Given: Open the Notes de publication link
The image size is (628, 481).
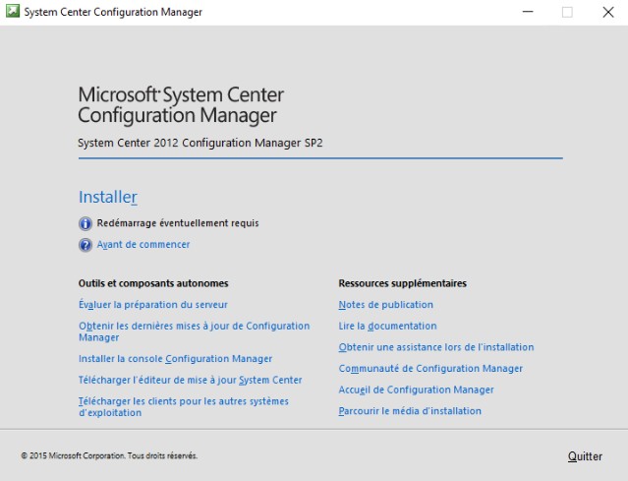Looking at the screenshot, I should [385, 305].
